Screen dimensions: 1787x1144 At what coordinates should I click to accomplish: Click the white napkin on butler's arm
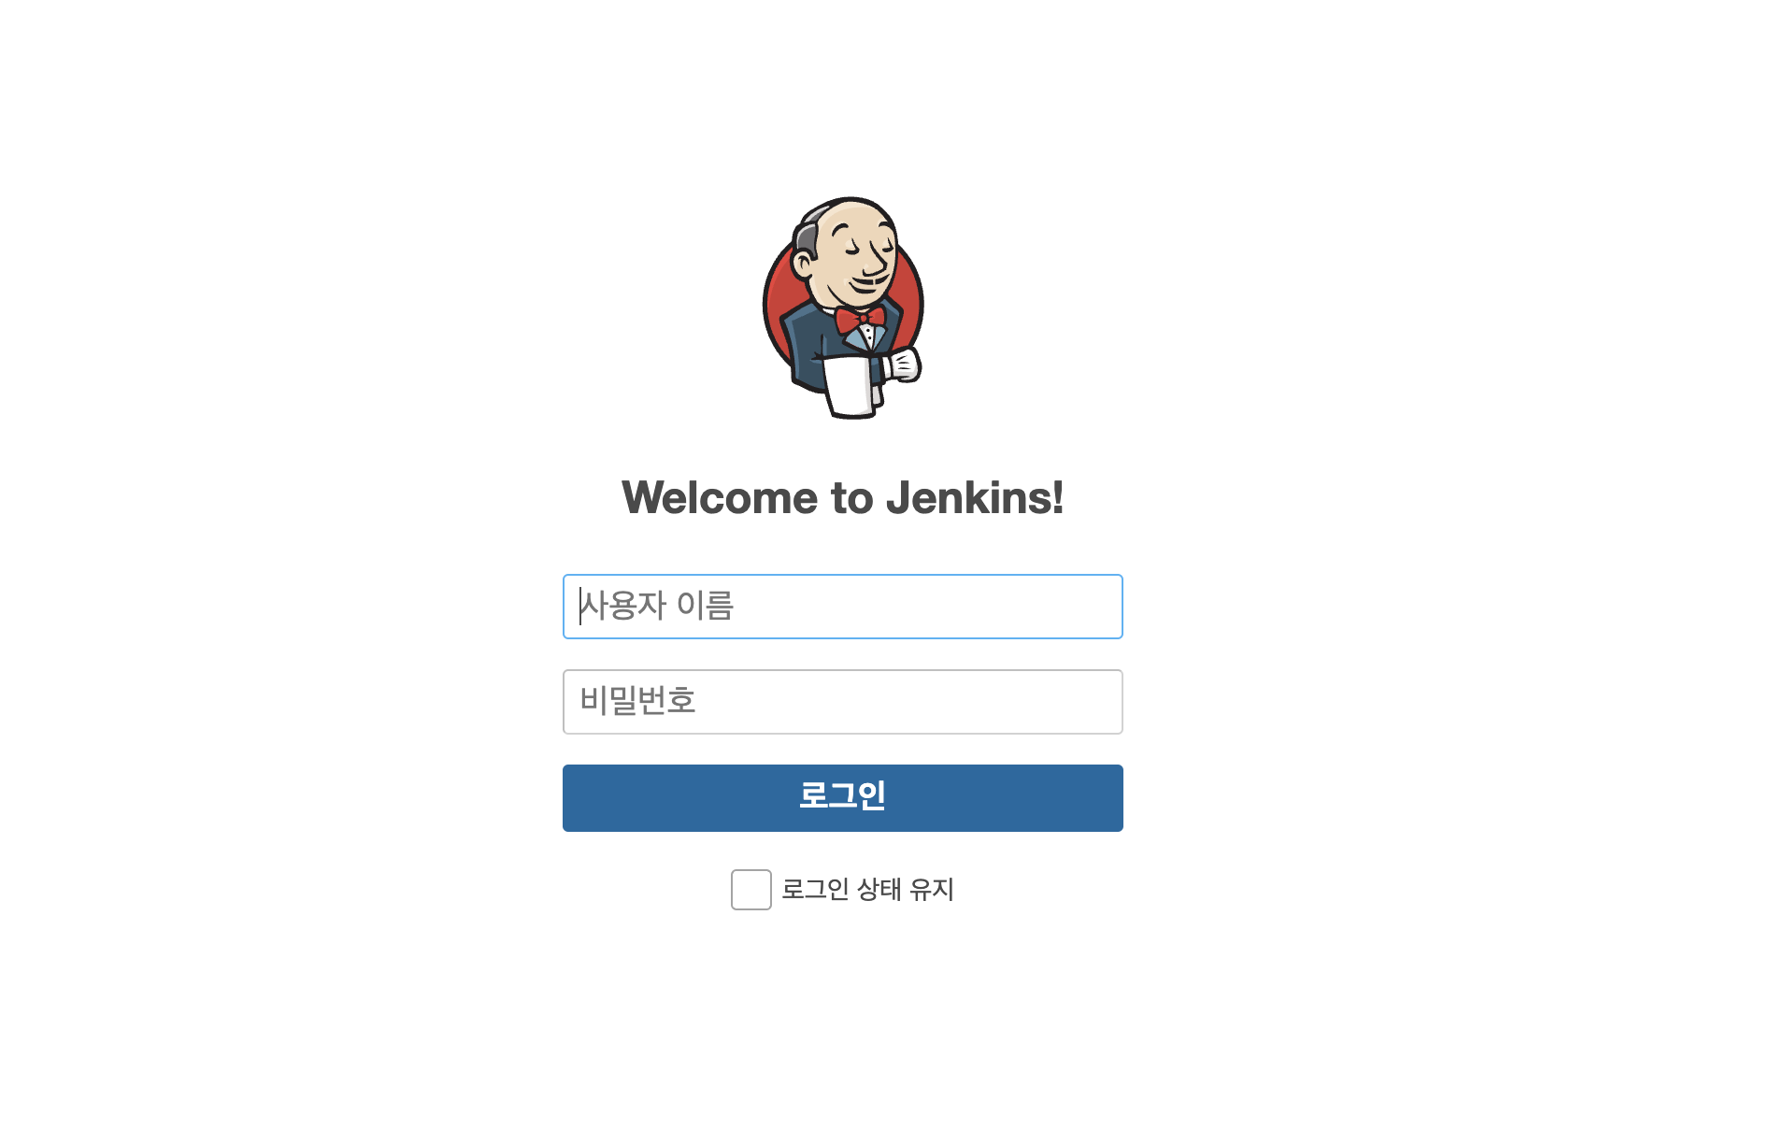point(851,386)
